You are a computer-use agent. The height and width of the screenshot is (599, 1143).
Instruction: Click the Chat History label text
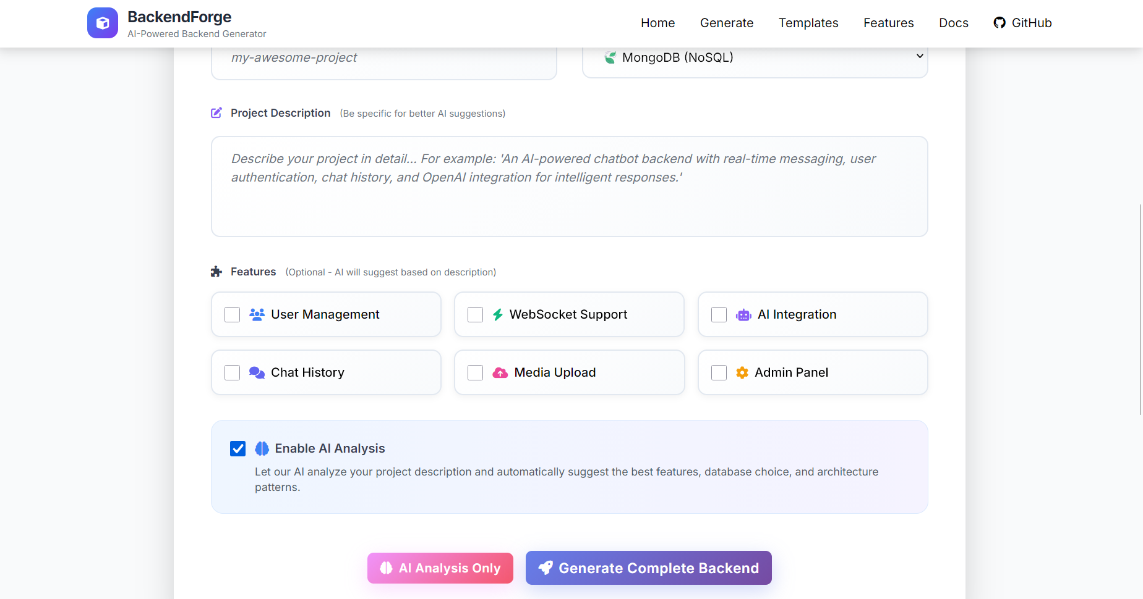pos(308,372)
